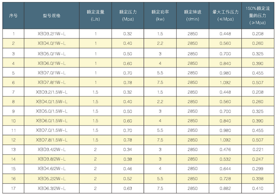The image size is (277, 196).
Task: Click the 0.644 max pressure cell
Action: click(x=225, y=169)
